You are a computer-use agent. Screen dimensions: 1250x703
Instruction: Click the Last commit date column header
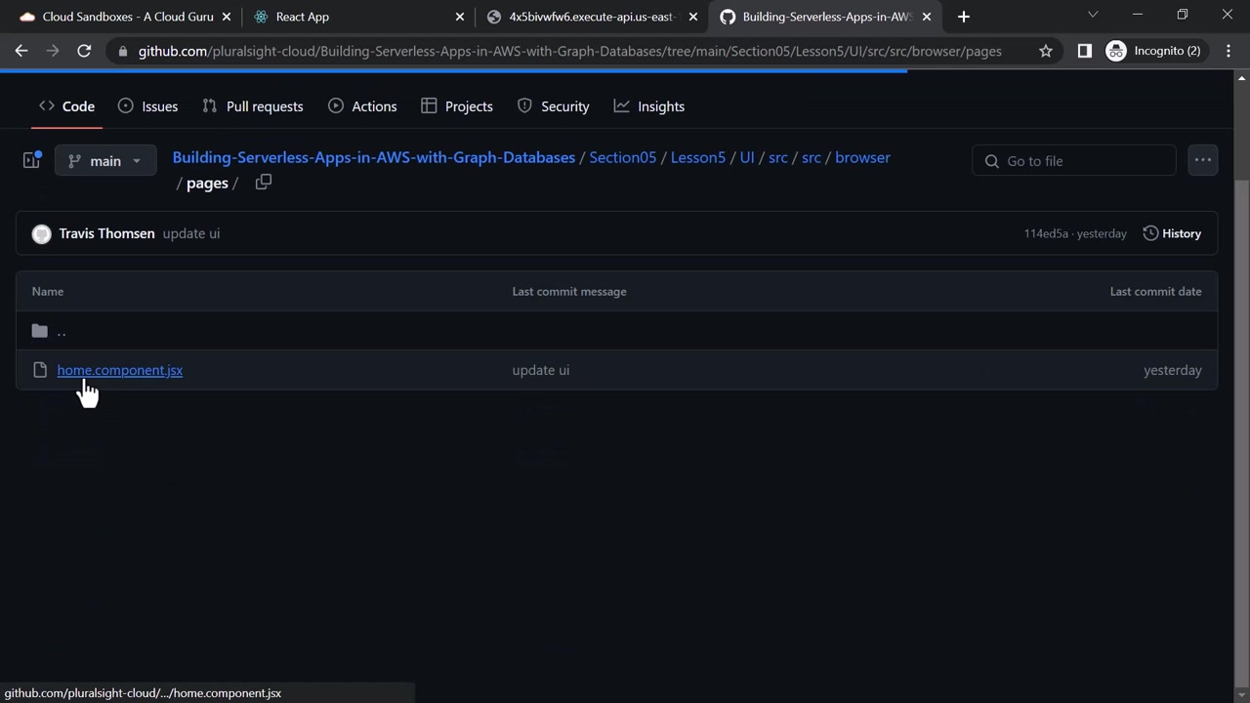pos(1156,291)
